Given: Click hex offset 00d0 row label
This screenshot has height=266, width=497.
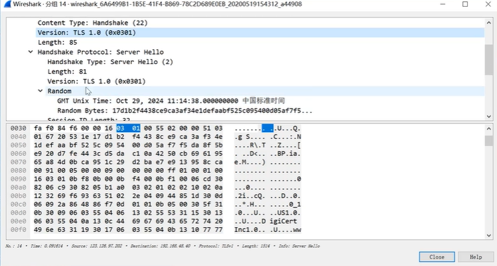Looking at the screenshot, I should pyautogui.click(x=19, y=213).
